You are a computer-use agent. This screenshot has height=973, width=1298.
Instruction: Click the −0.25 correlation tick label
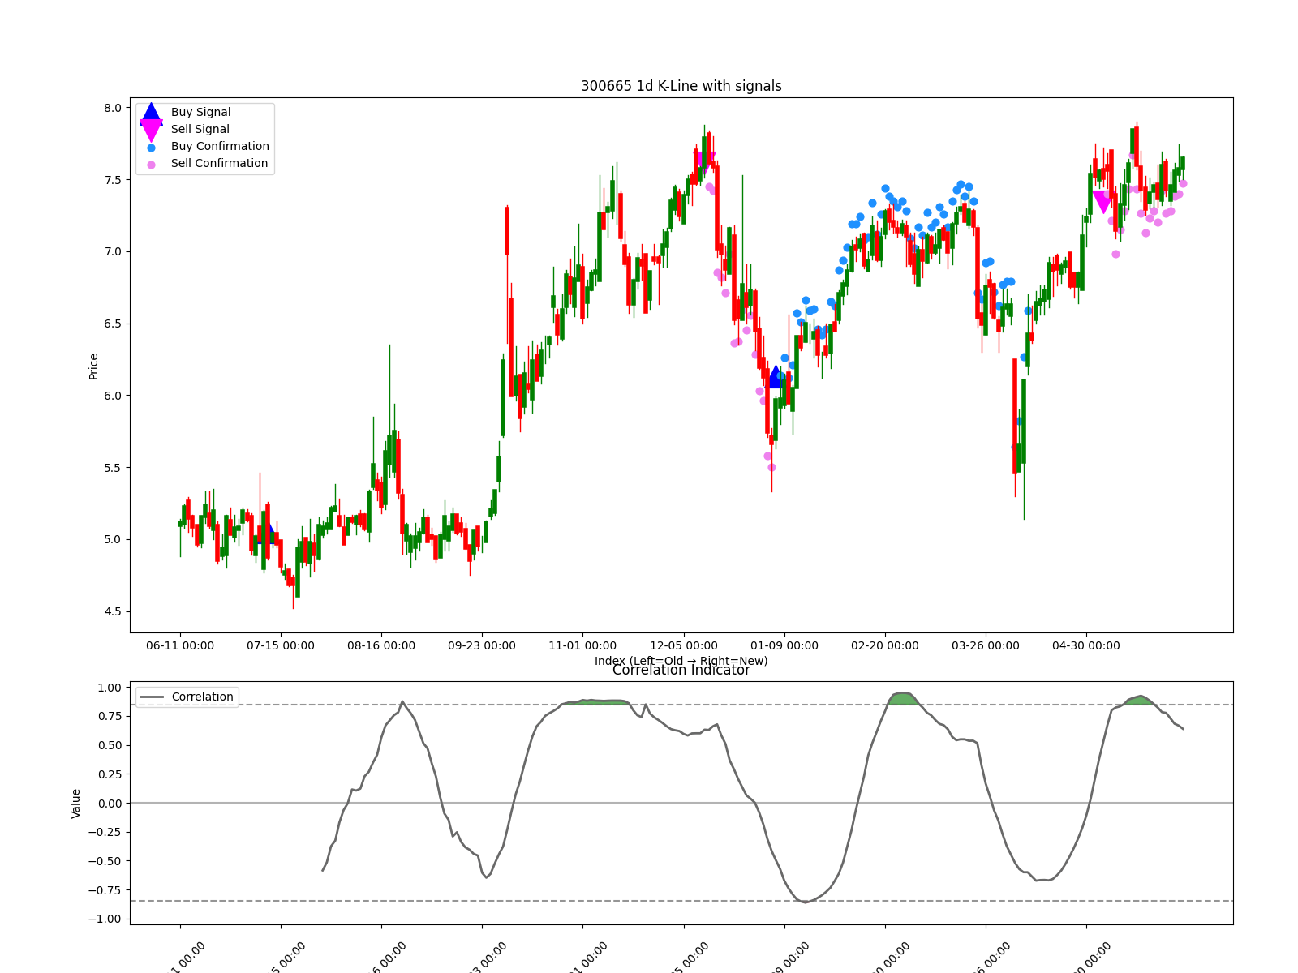point(105,833)
